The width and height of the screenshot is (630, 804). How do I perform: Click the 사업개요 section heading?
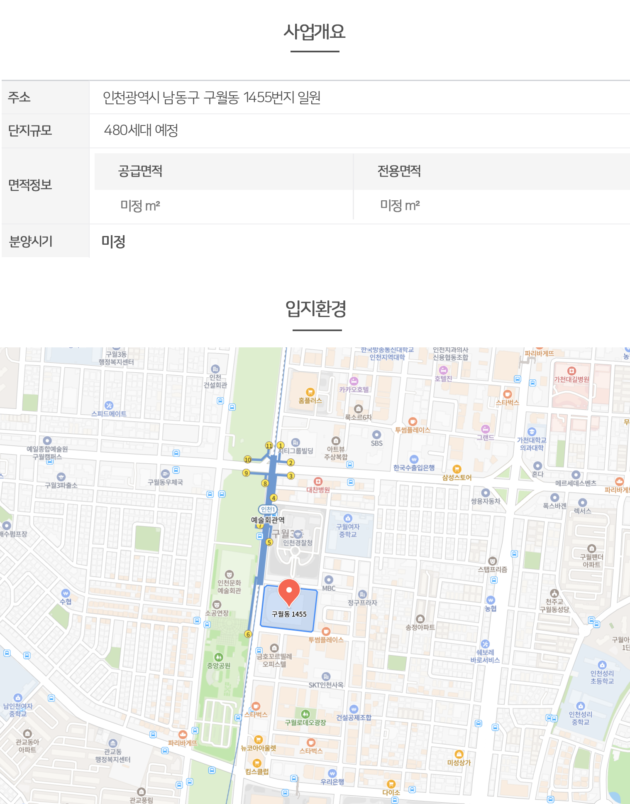pos(315,31)
